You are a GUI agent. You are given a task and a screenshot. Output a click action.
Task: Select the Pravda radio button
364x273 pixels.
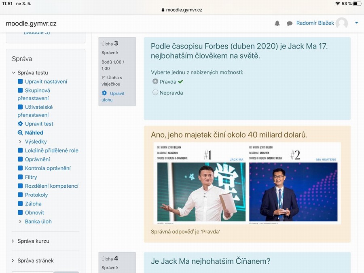pos(155,81)
